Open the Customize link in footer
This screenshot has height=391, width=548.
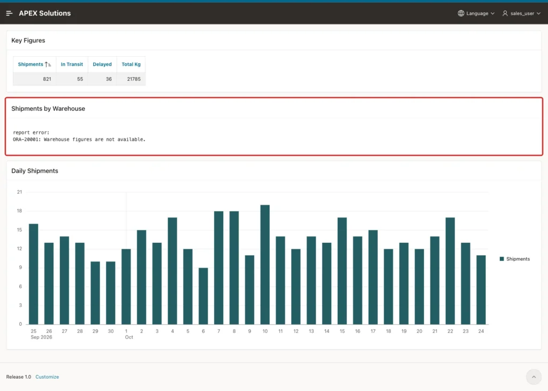pyautogui.click(x=47, y=377)
